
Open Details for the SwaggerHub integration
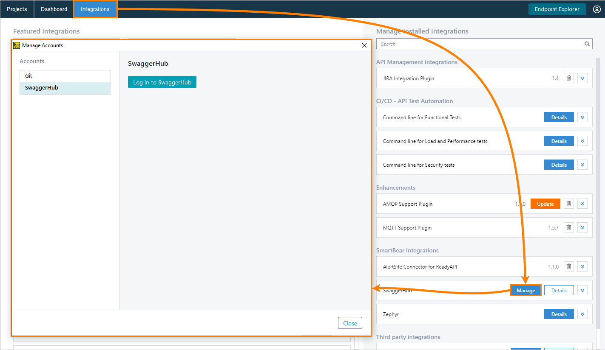(559, 291)
